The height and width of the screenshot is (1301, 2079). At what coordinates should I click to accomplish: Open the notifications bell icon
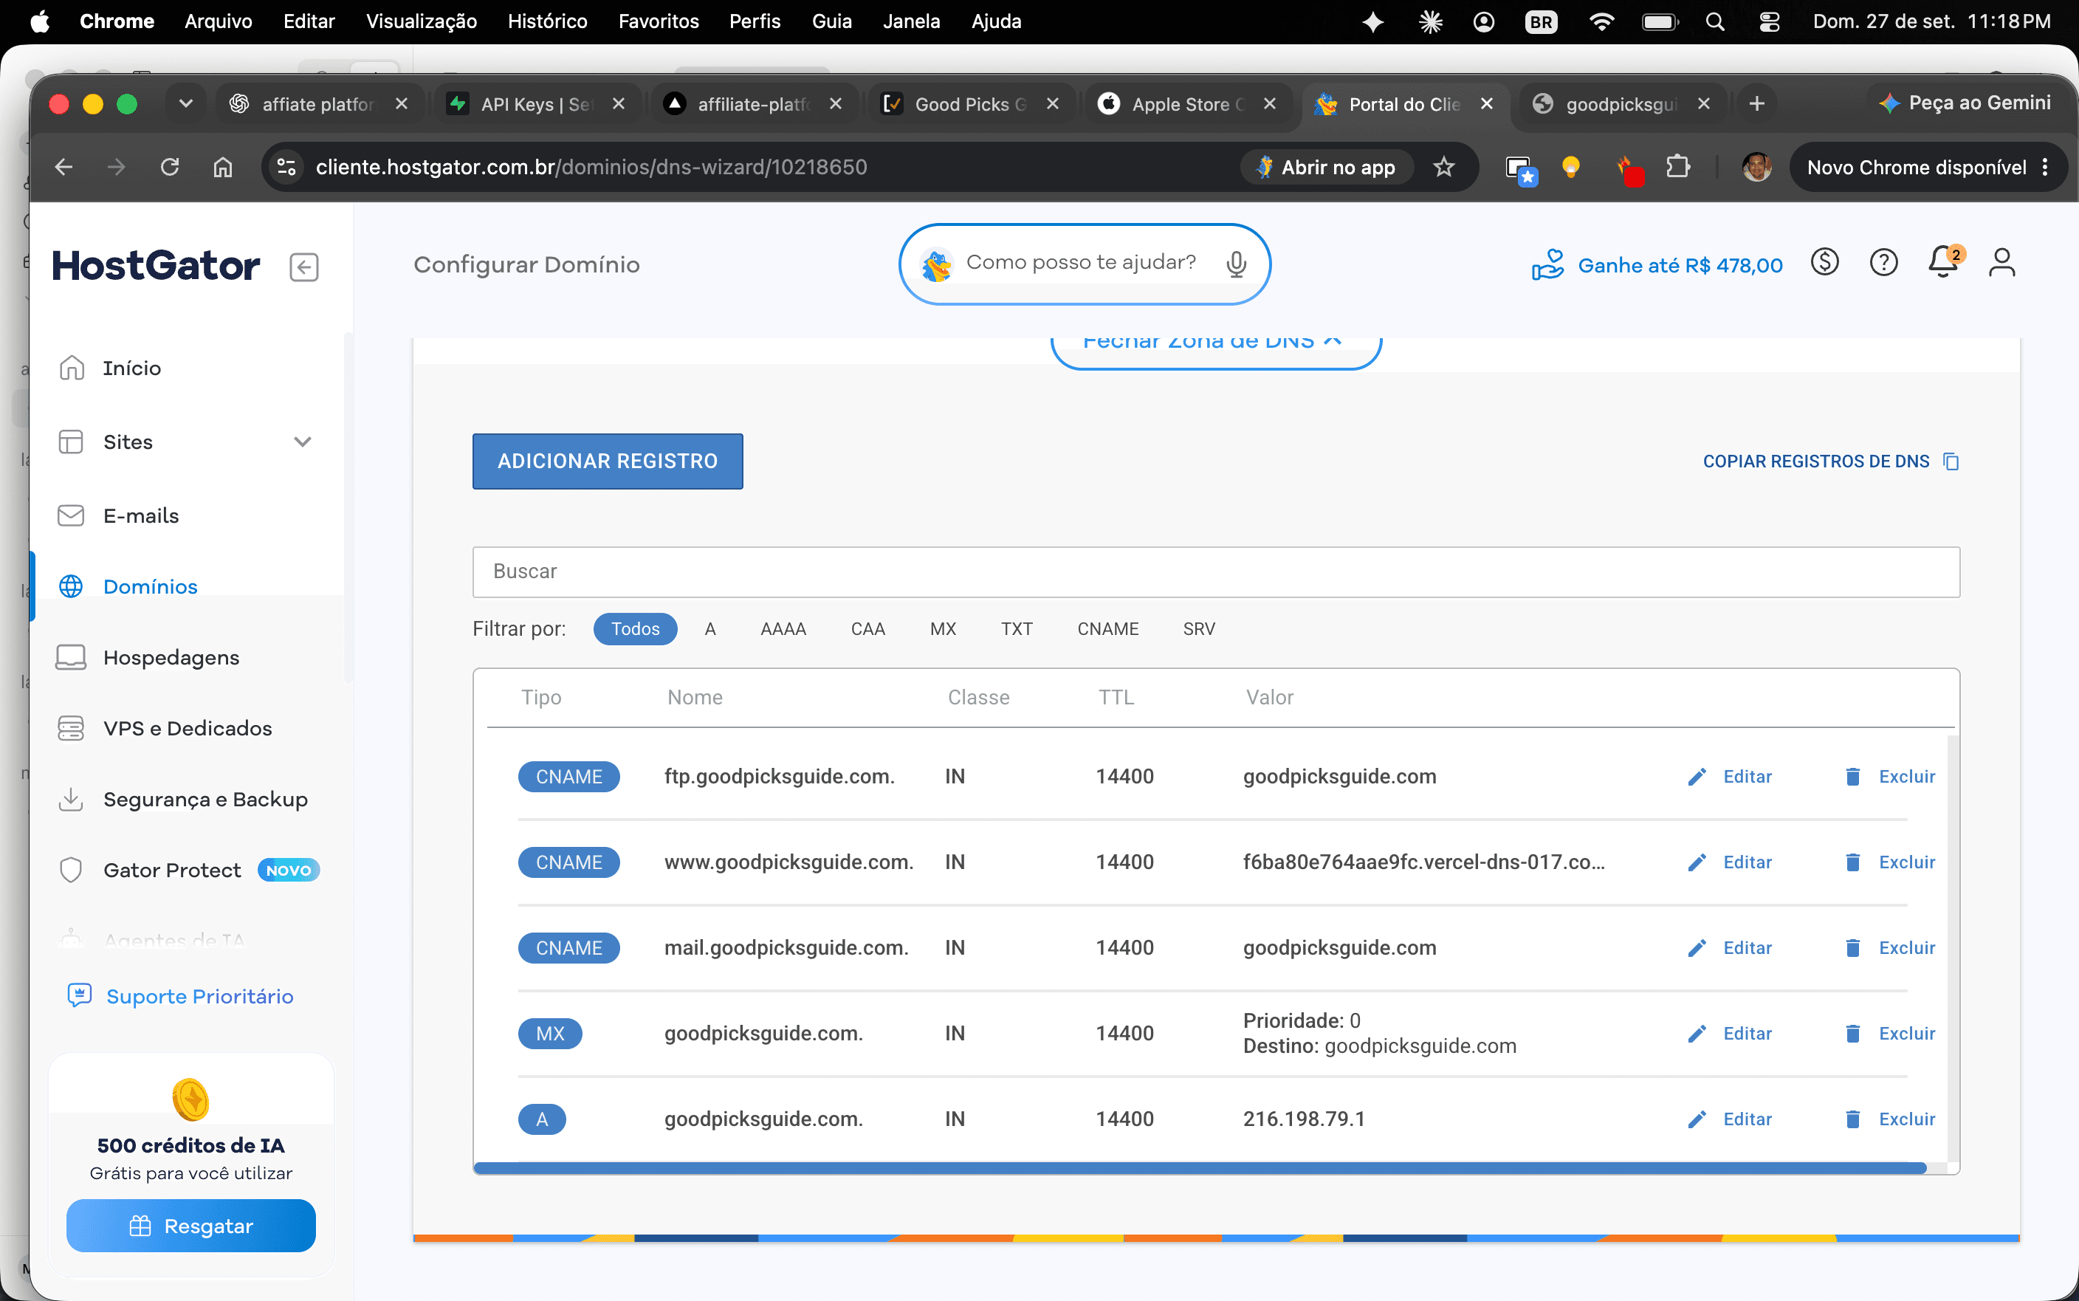click(1943, 261)
